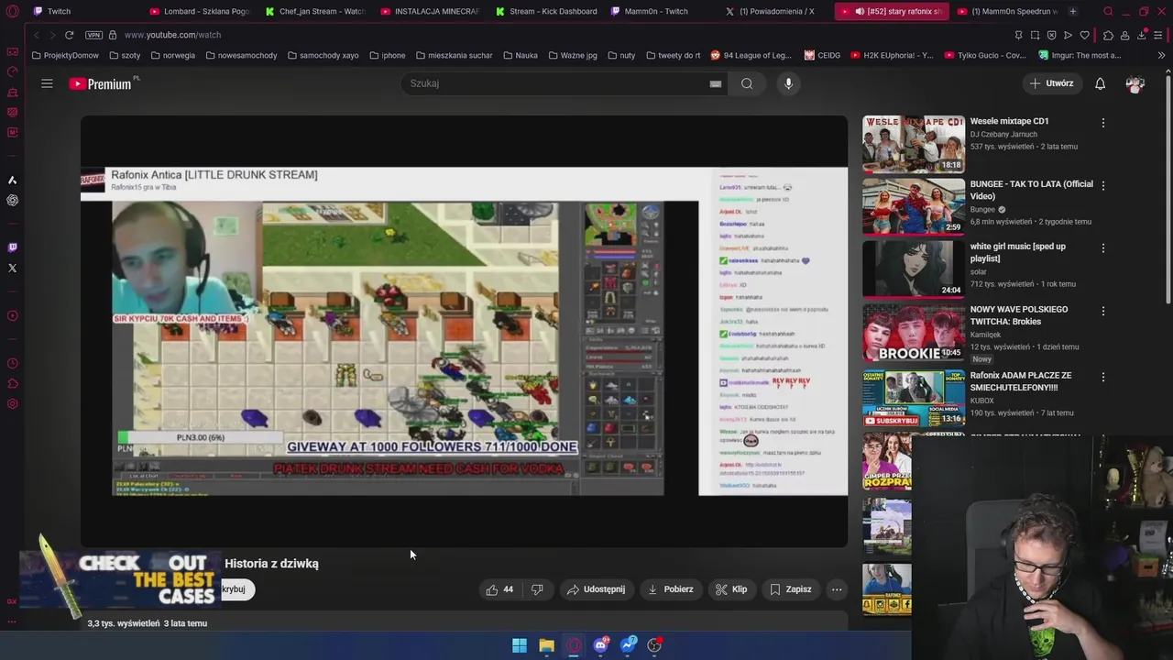
Task: Switch to INSTALACJA MINECRAFT tab
Action: coord(430,11)
